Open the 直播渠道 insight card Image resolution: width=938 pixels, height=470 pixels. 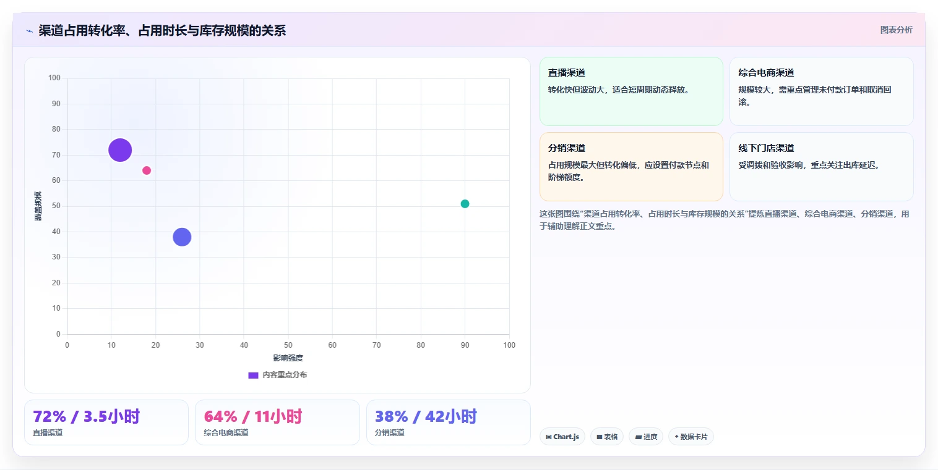point(631,91)
